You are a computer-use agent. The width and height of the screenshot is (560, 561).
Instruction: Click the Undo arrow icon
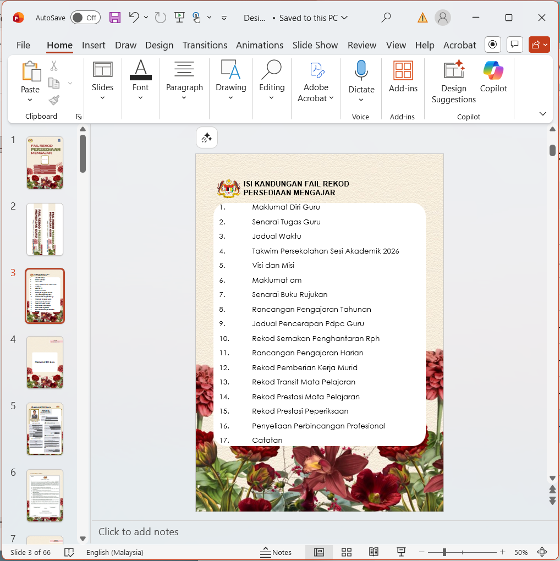[x=134, y=18]
